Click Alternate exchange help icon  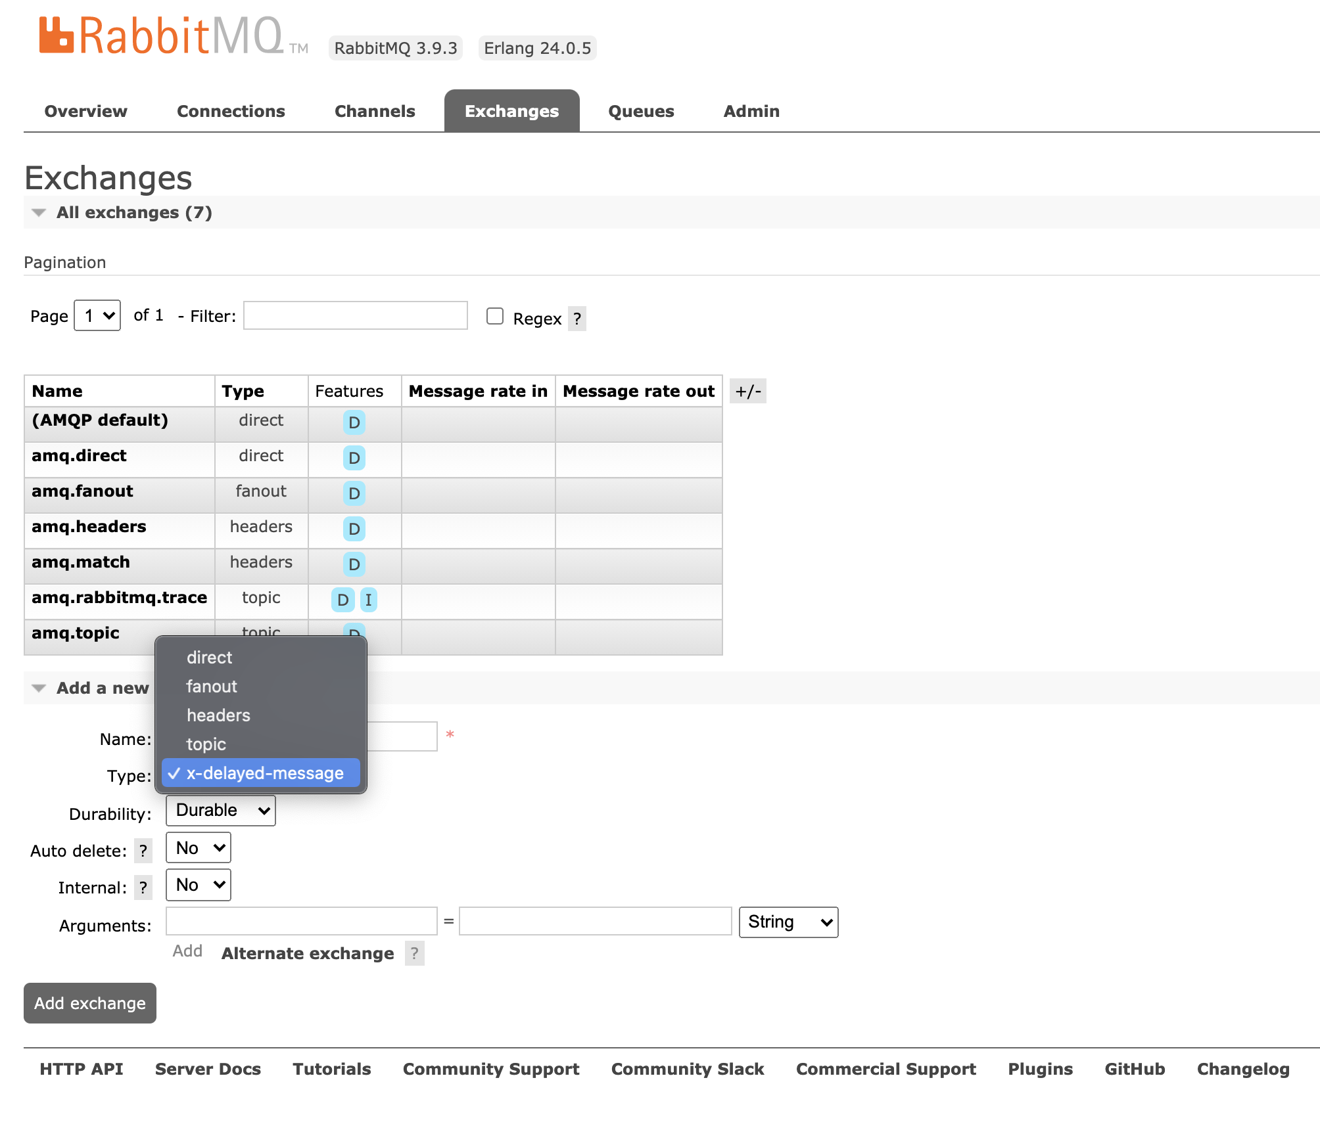point(414,954)
